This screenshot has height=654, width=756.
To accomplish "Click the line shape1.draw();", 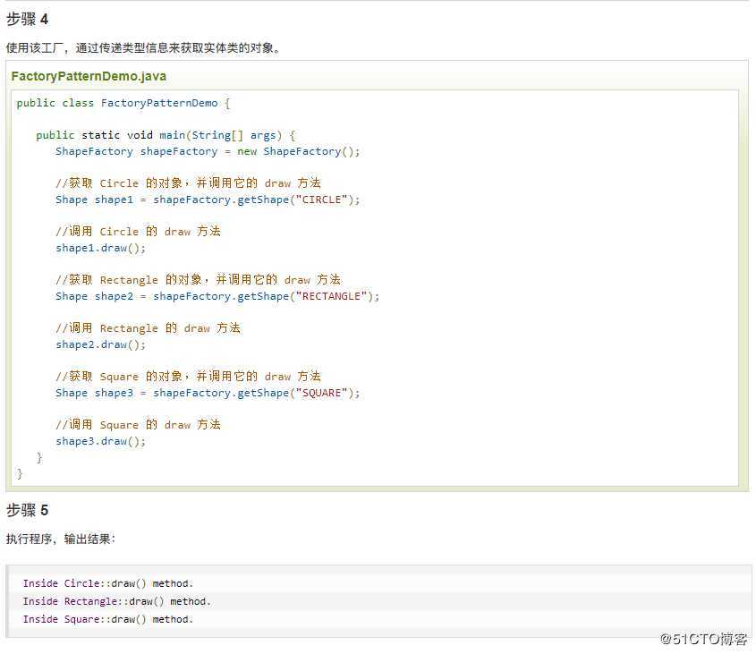I will [x=100, y=248].
